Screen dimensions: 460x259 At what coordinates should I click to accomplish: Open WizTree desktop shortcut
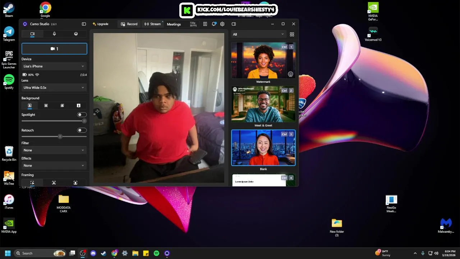(9, 178)
